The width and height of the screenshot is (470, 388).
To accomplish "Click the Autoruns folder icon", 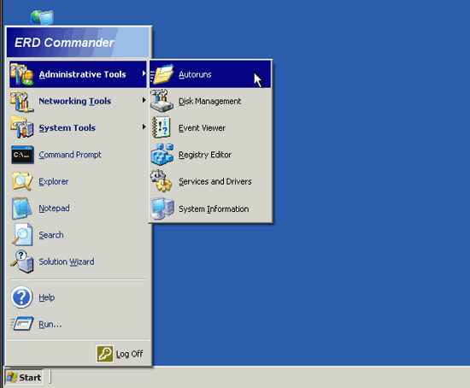I will click(x=162, y=74).
